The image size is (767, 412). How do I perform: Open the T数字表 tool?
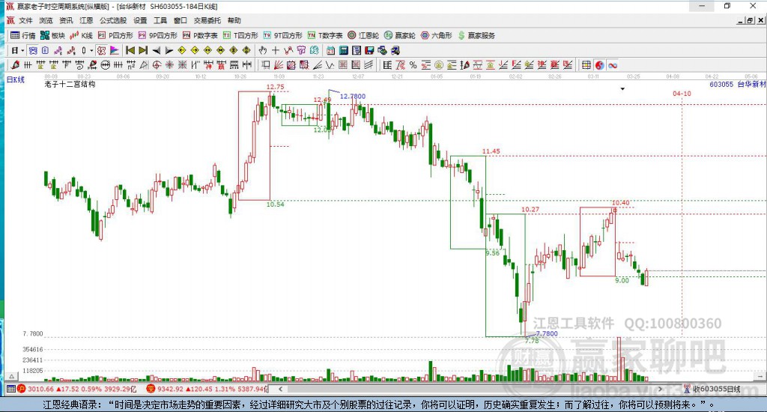pos(325,35)
